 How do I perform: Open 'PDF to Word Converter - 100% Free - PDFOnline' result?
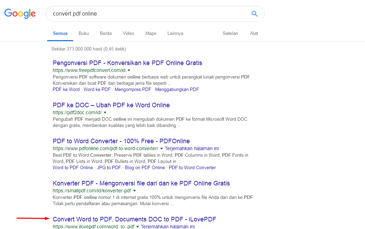point(121,141)
